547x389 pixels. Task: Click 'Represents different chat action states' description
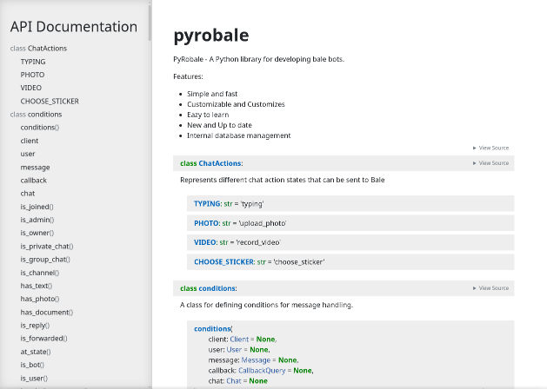pyautogui.click(x=283, y=180)
